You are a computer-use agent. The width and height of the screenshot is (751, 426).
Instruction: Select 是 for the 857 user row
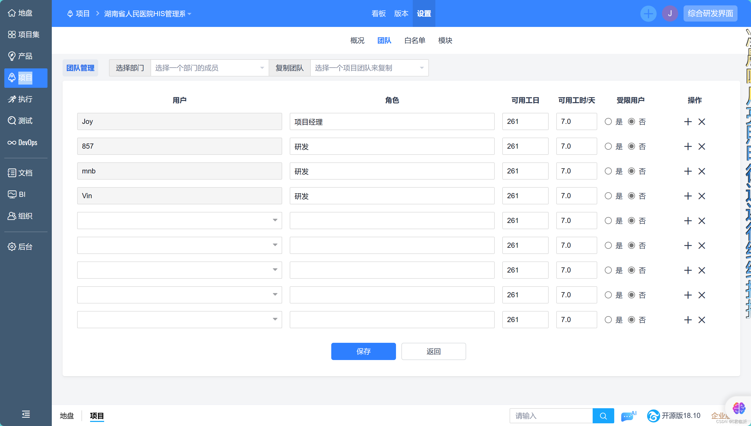[608, 146]
